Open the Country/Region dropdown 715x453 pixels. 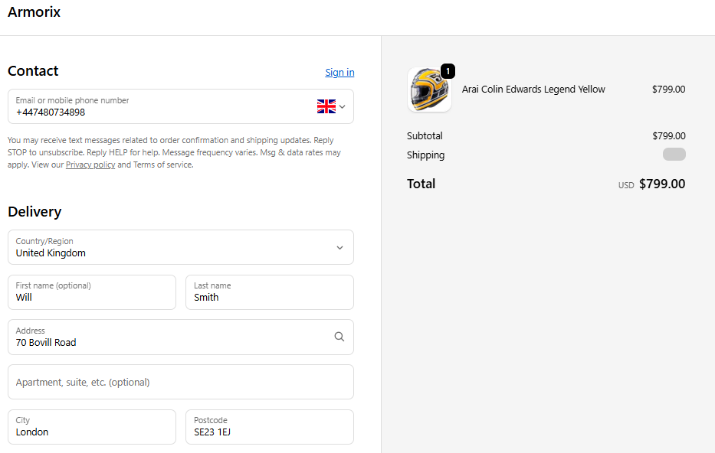[x=181, y=247]
